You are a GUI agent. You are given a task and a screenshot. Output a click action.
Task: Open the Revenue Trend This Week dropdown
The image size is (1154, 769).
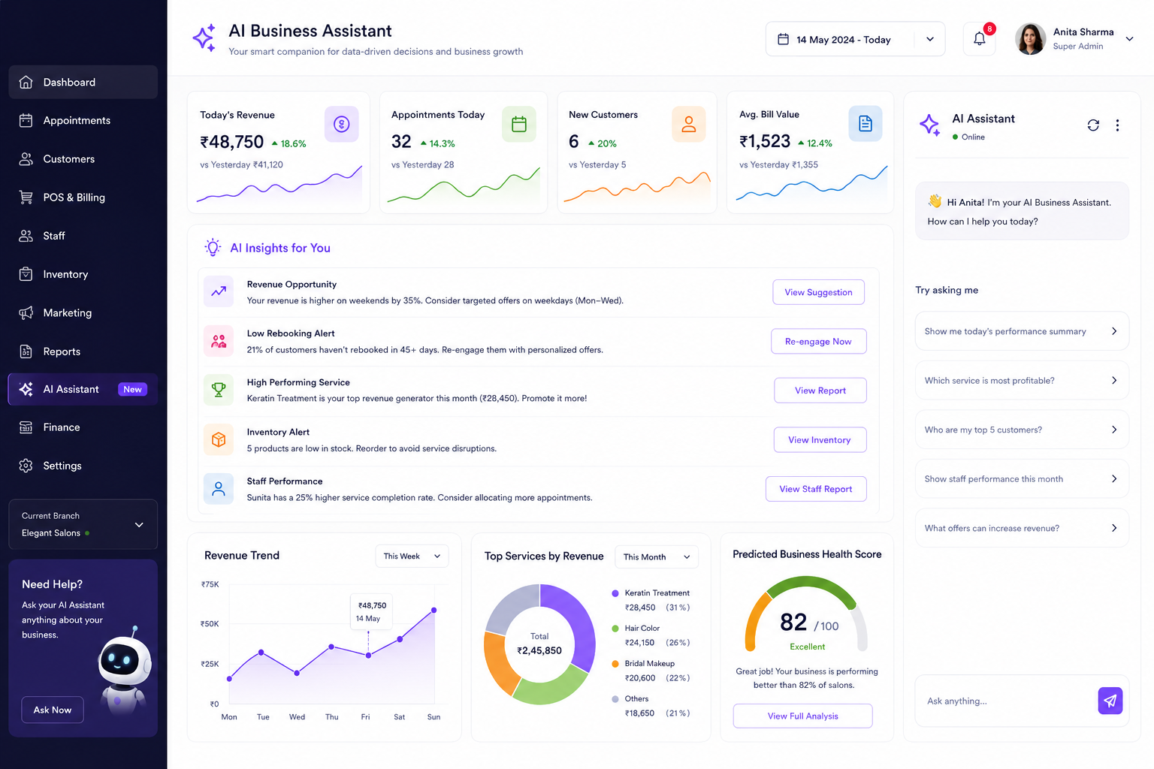[412, 556]
